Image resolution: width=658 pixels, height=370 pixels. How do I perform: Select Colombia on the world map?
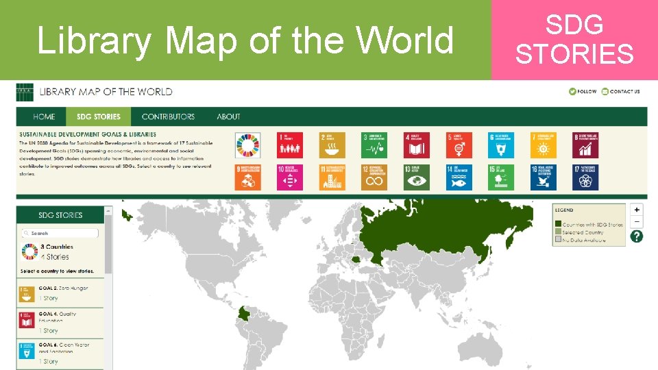pos(245,313)
